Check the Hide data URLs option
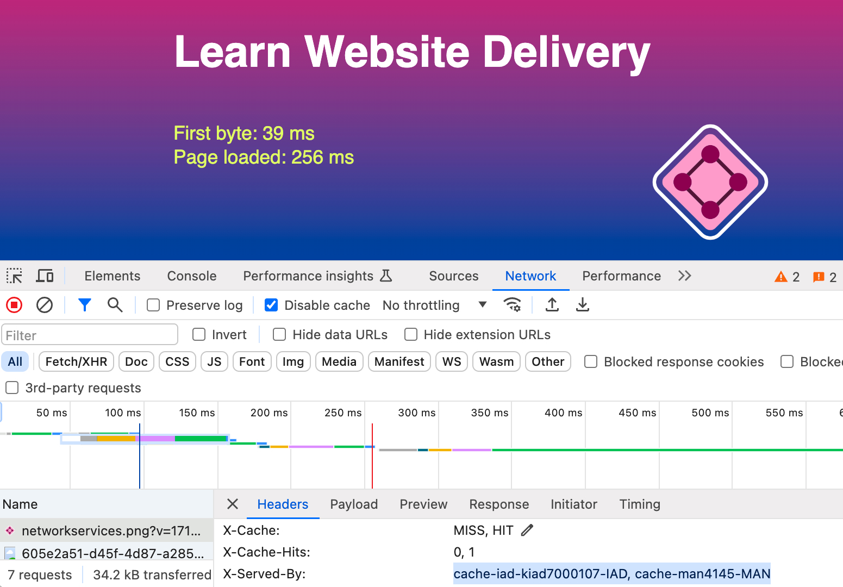 pos(279,334)
